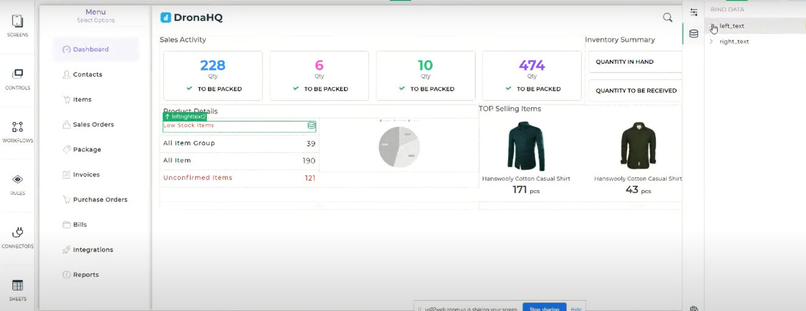This screenshot has width=806, height=311.
Task: Select the leftrighttext2 parent control tag
Action: 185,116
